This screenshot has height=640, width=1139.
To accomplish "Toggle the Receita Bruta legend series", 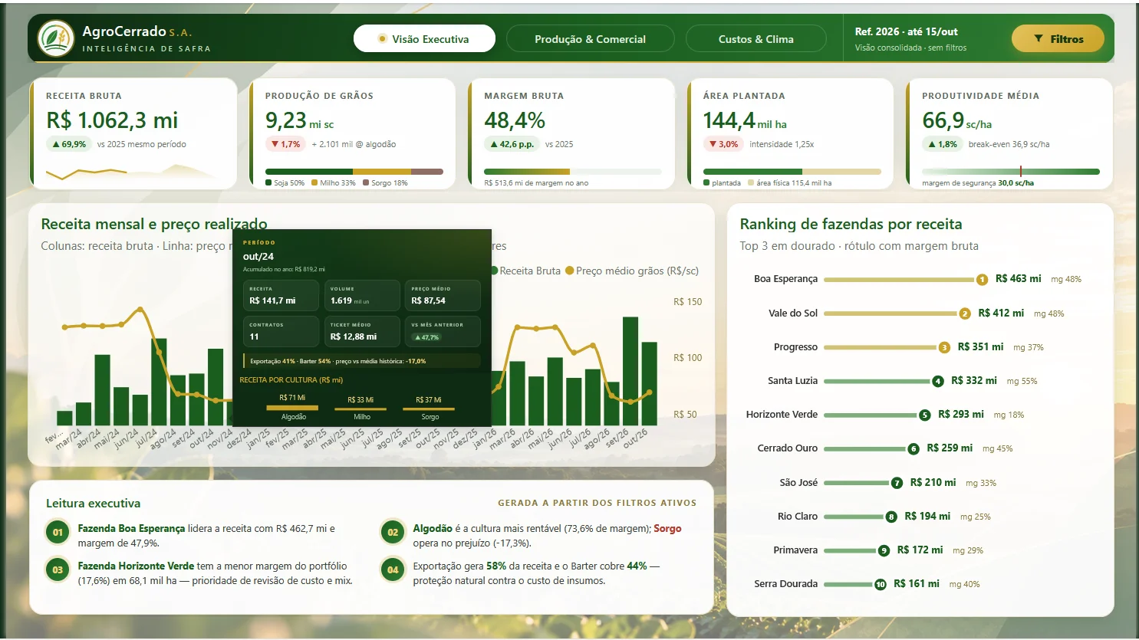I will coord(526,271).
